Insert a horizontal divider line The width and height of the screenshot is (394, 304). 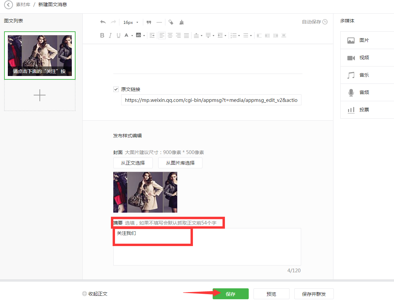point(159,22)
